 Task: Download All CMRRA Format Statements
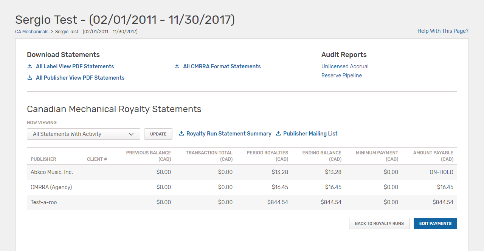(222, 66)
